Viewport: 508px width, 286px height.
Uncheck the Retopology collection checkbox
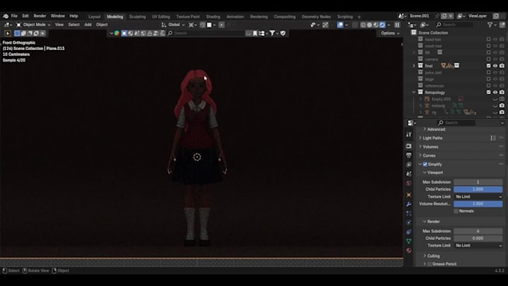[489, 93]
